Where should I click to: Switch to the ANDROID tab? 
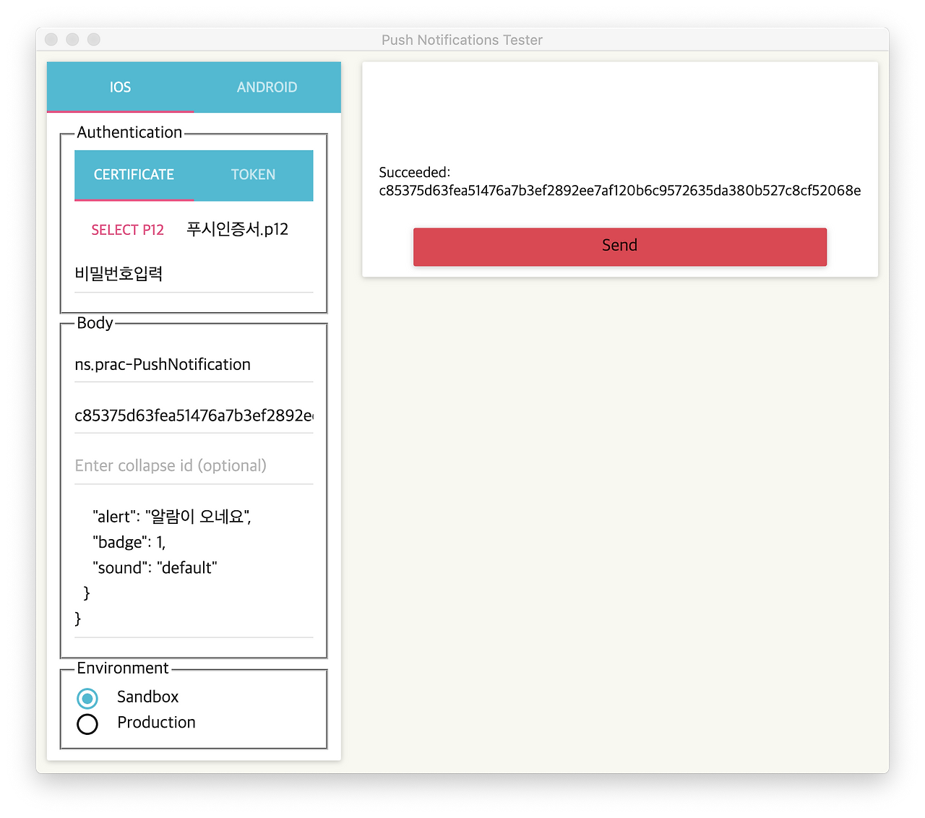[267, 87]
